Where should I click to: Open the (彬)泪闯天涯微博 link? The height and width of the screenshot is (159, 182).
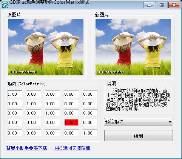click(72, 148)
